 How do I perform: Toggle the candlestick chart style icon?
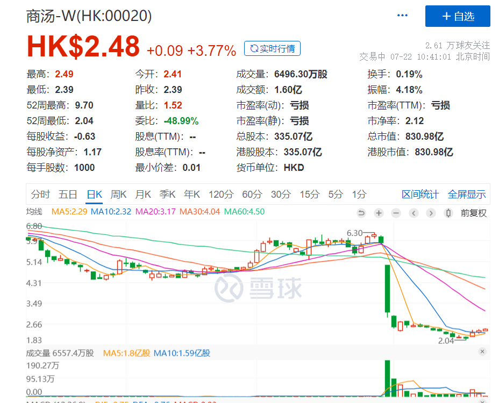tap(448, 213)
